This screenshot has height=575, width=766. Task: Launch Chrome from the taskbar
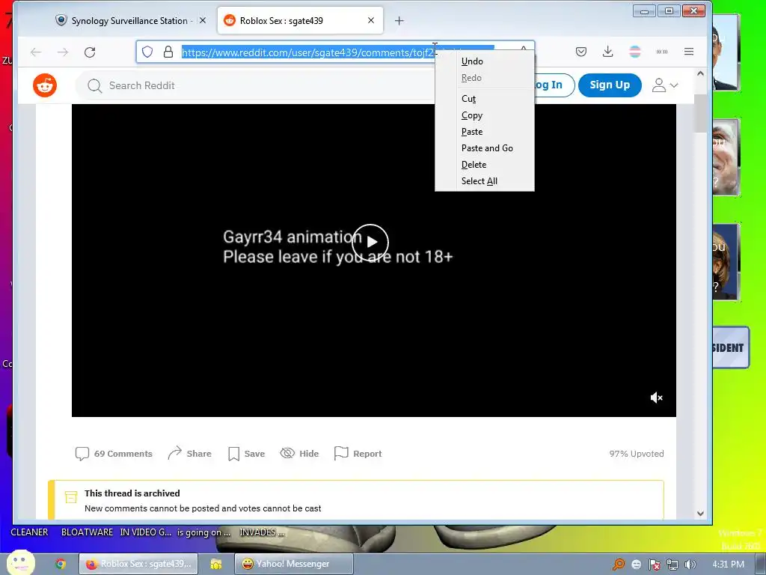pos(61,564)
